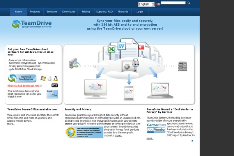
Task: Click the iOS badge icon
Action: [x=55, y=85]
